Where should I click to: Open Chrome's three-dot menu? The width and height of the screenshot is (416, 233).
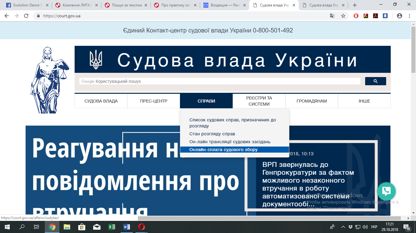pyautogui.click(x=409, y=16)
